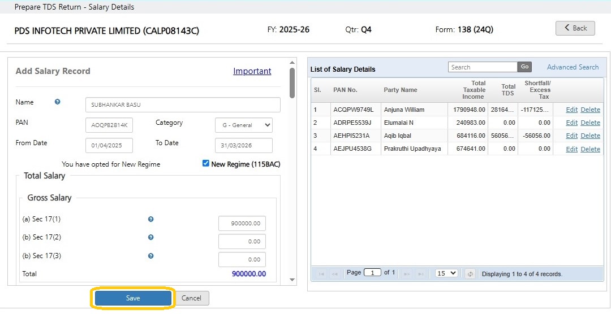Edit Anjuna William's salary record

pyautogui.click(x=571, y=110)
